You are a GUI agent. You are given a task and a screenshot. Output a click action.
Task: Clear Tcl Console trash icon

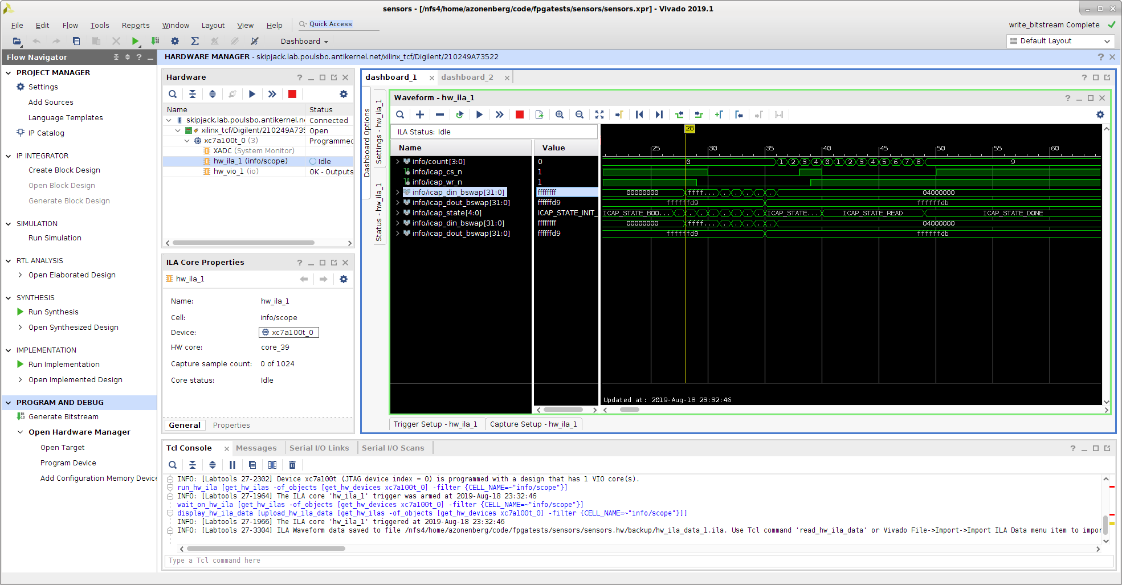(292, 465)
